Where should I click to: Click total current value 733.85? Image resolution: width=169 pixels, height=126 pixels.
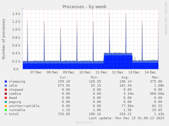64,114
